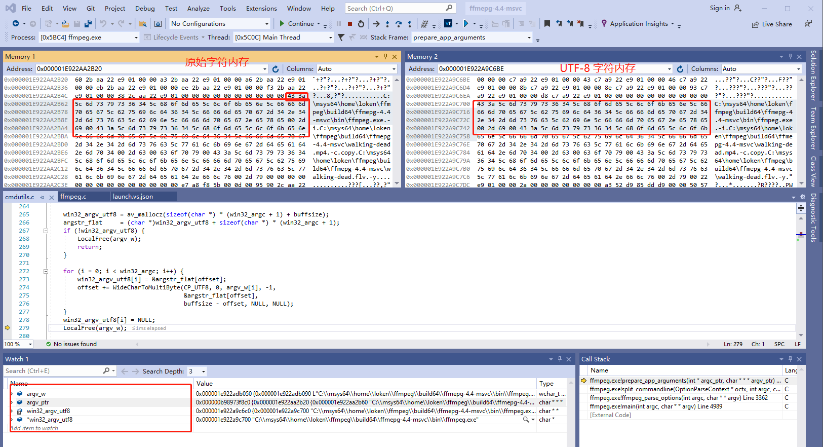The image size is (823, 447).
Task: Click the Live Share button
Action: (x=772, y=24)
